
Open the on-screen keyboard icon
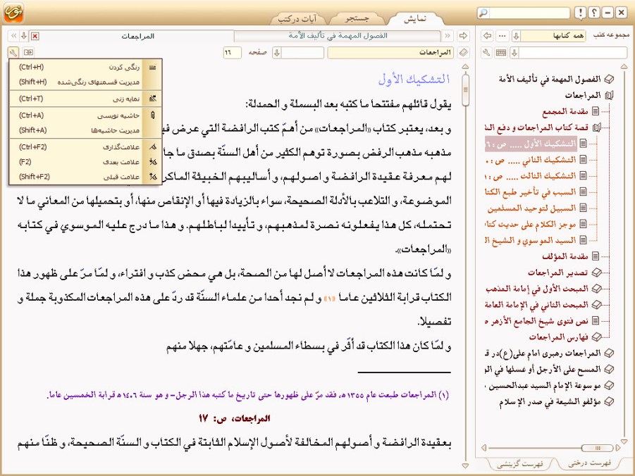click(501, 53)
